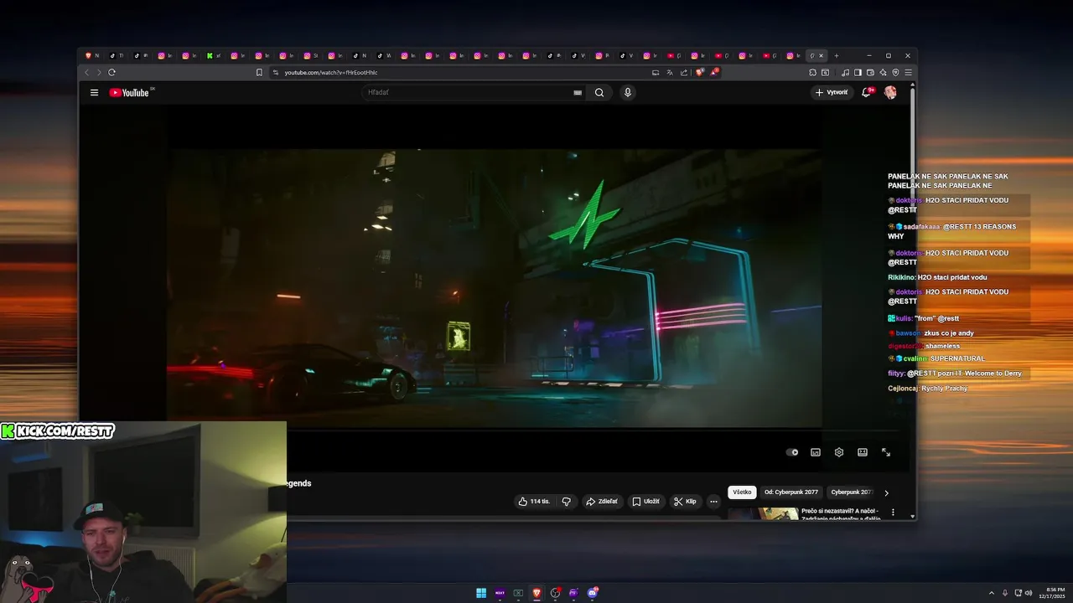This screenshot has width=1073, height=603.
Task: Open the volume speaker tray icon
Action: click(x=1029, y=593)
